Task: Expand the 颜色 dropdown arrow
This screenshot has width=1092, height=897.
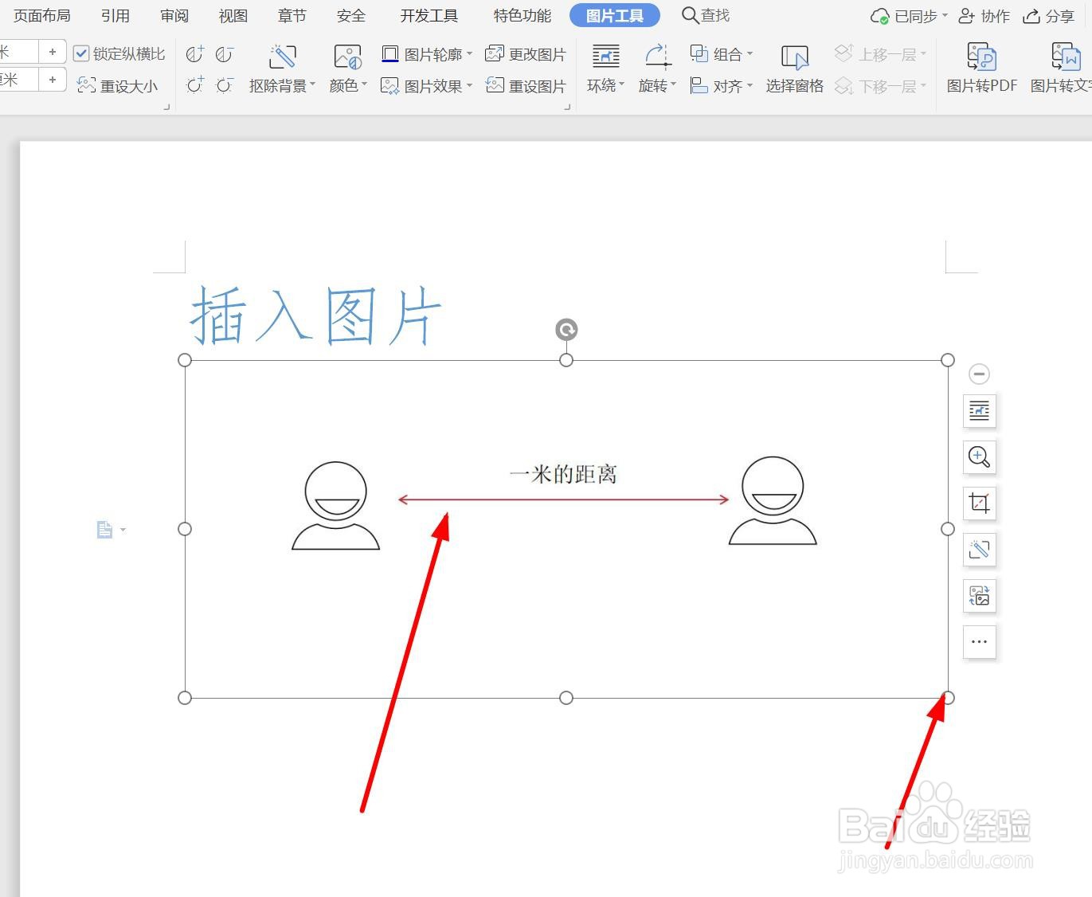Action: click(364, 84)
